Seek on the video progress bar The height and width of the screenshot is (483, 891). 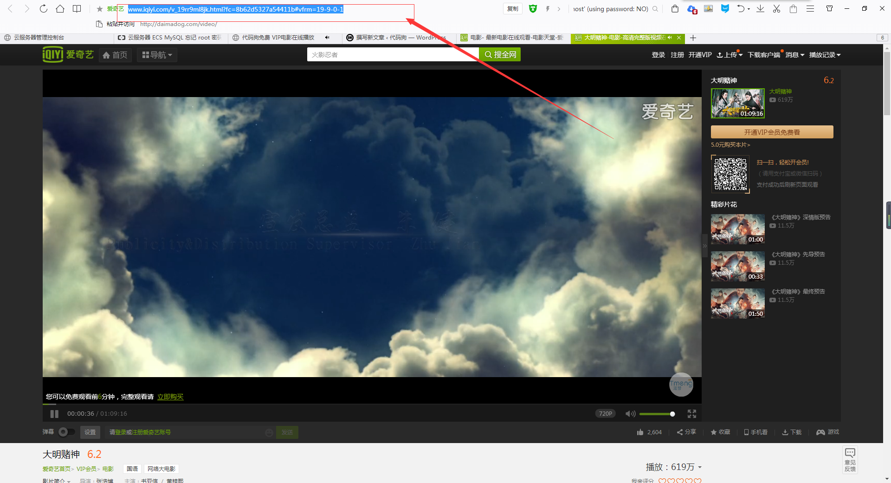(x=372, y=404)
